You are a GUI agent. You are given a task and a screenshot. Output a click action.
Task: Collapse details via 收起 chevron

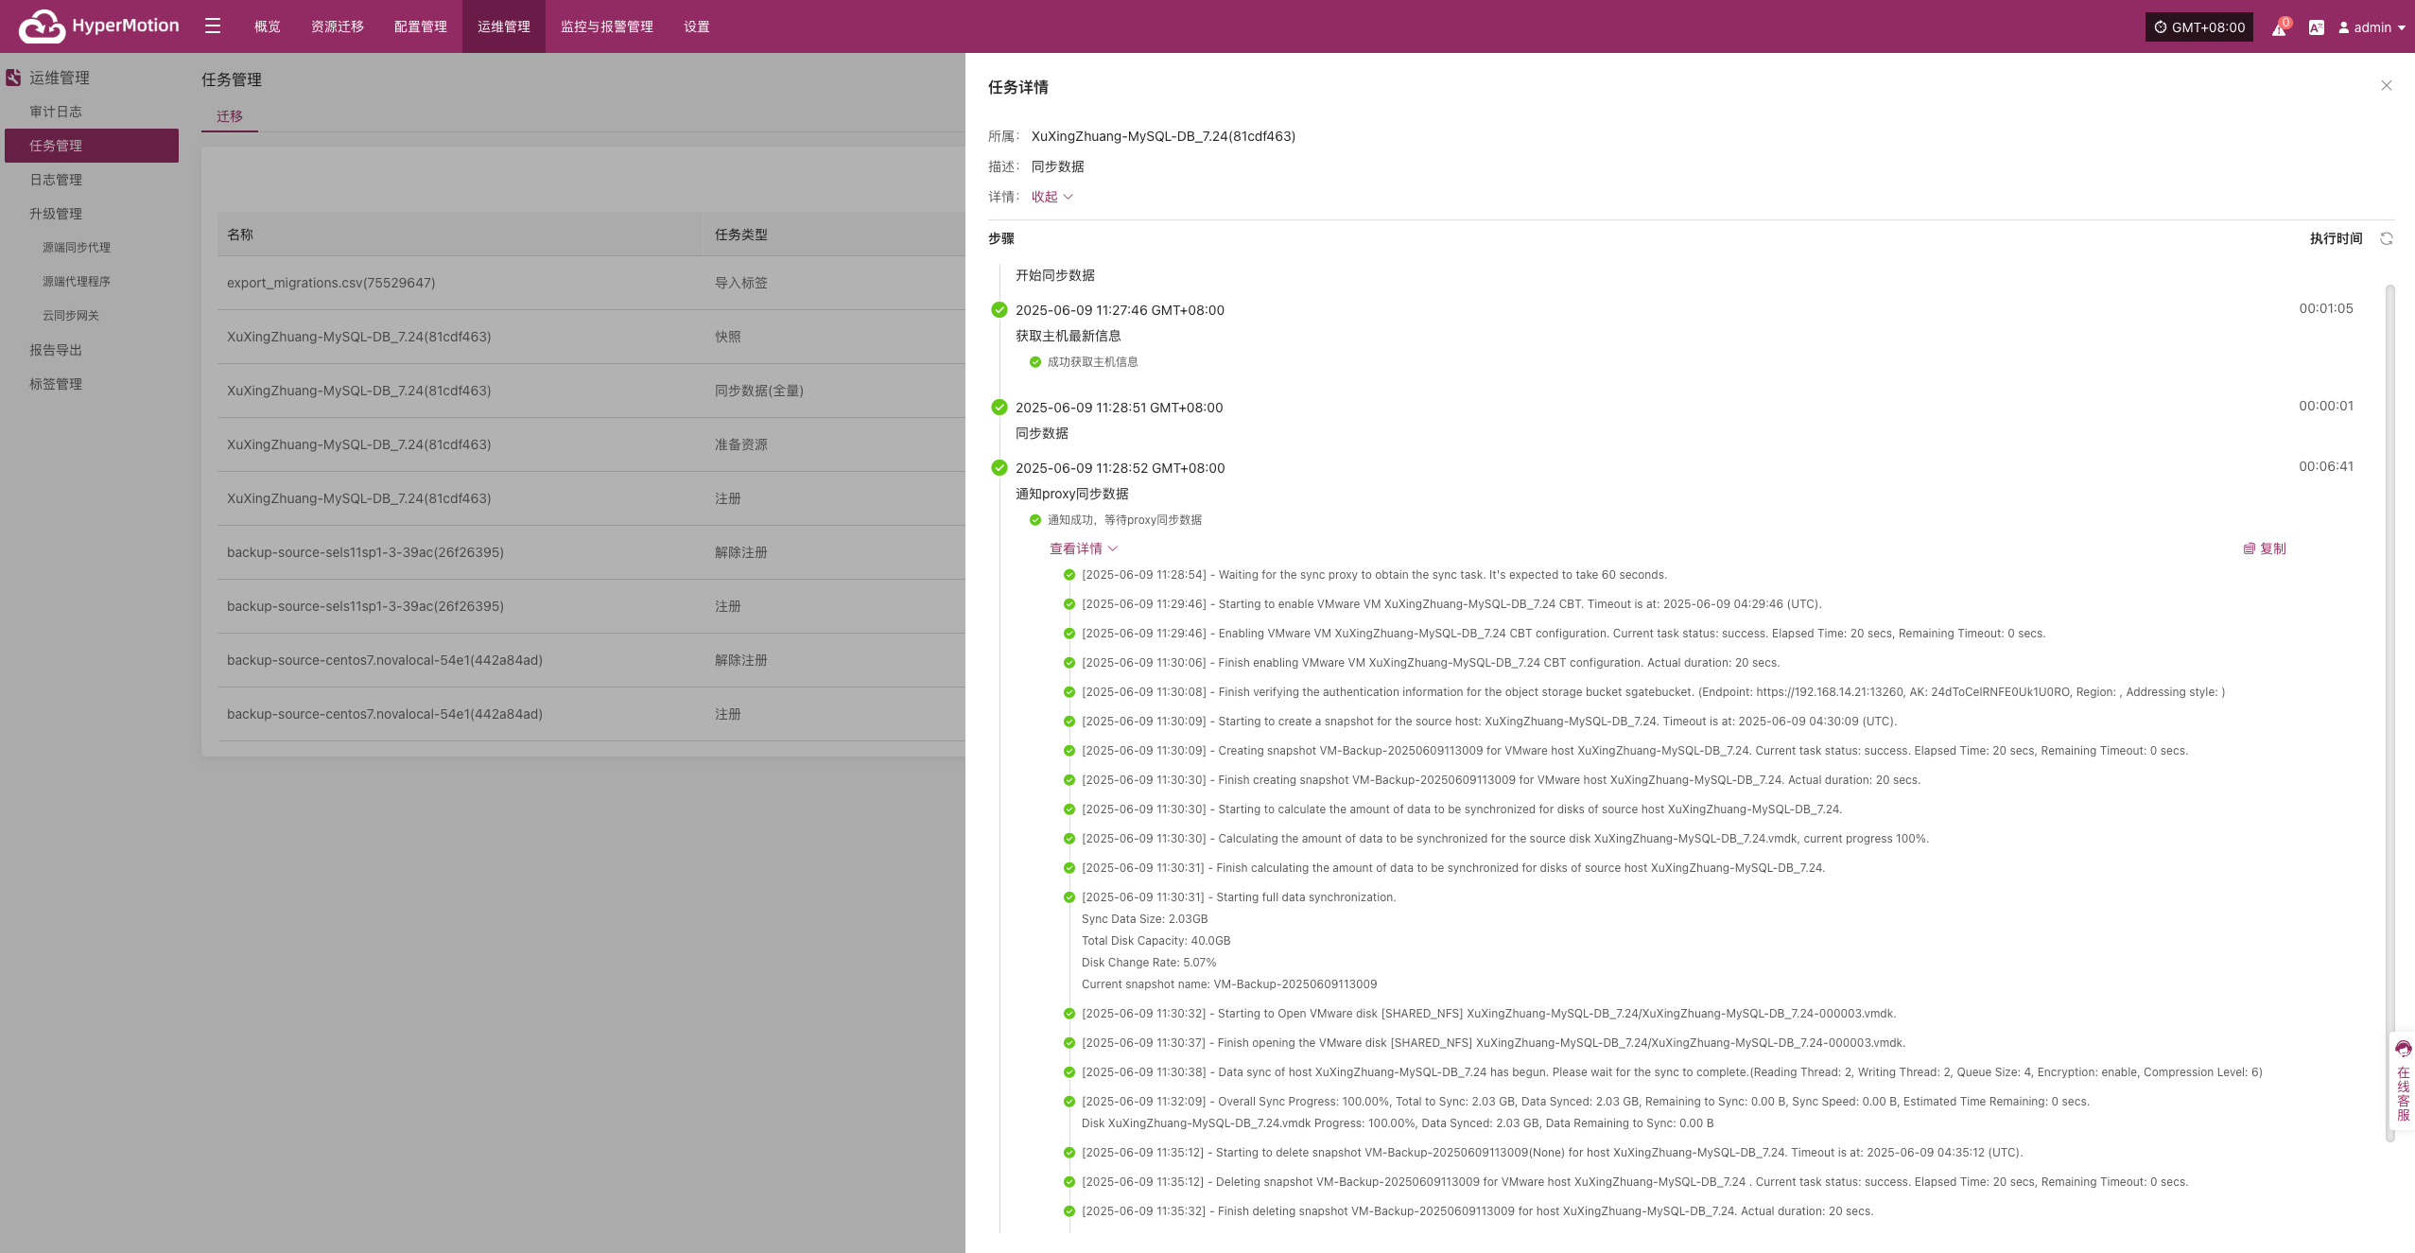1052,197
